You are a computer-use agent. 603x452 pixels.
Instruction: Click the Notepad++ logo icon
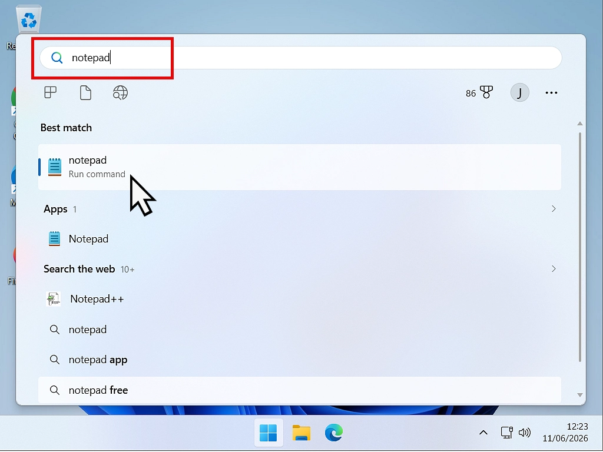pyautogui.click(x=54, y=298)
